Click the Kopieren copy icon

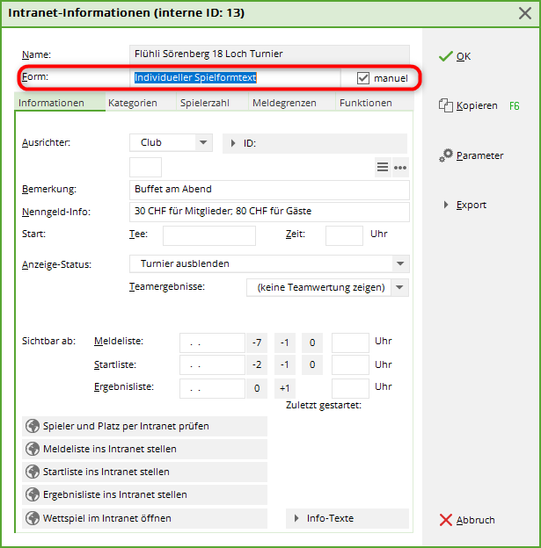445,105
